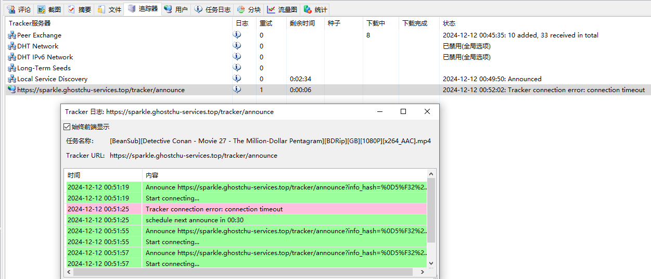Maximize the Tracker 日志 dialog window
Screen dimensions: 651x279
[x=403, y=111]
